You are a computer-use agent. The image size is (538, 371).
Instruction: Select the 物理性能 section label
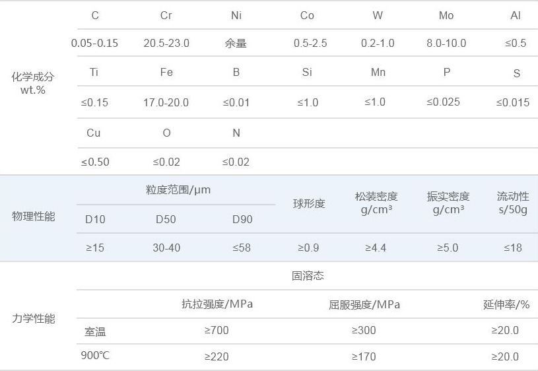[34, 217]
